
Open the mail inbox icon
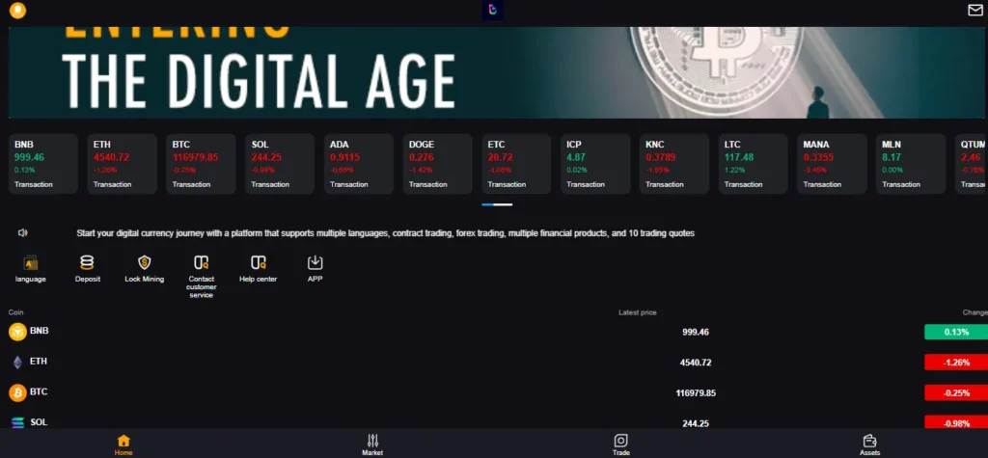point(974,10)
